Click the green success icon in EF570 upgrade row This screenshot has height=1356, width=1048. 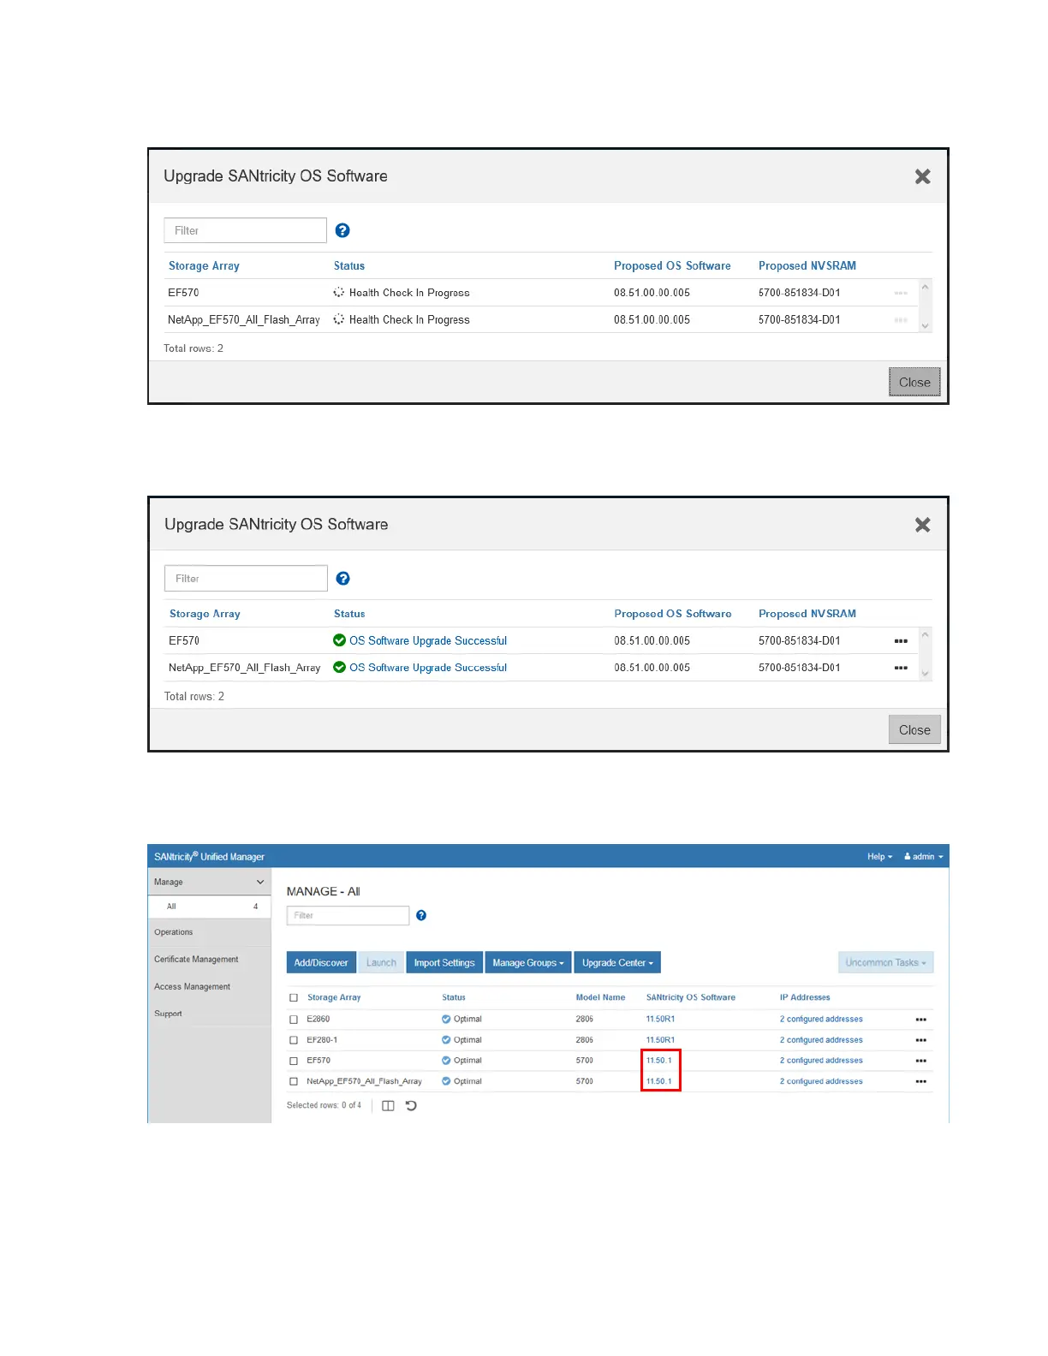pyautogui.click(x=340, y=640)
